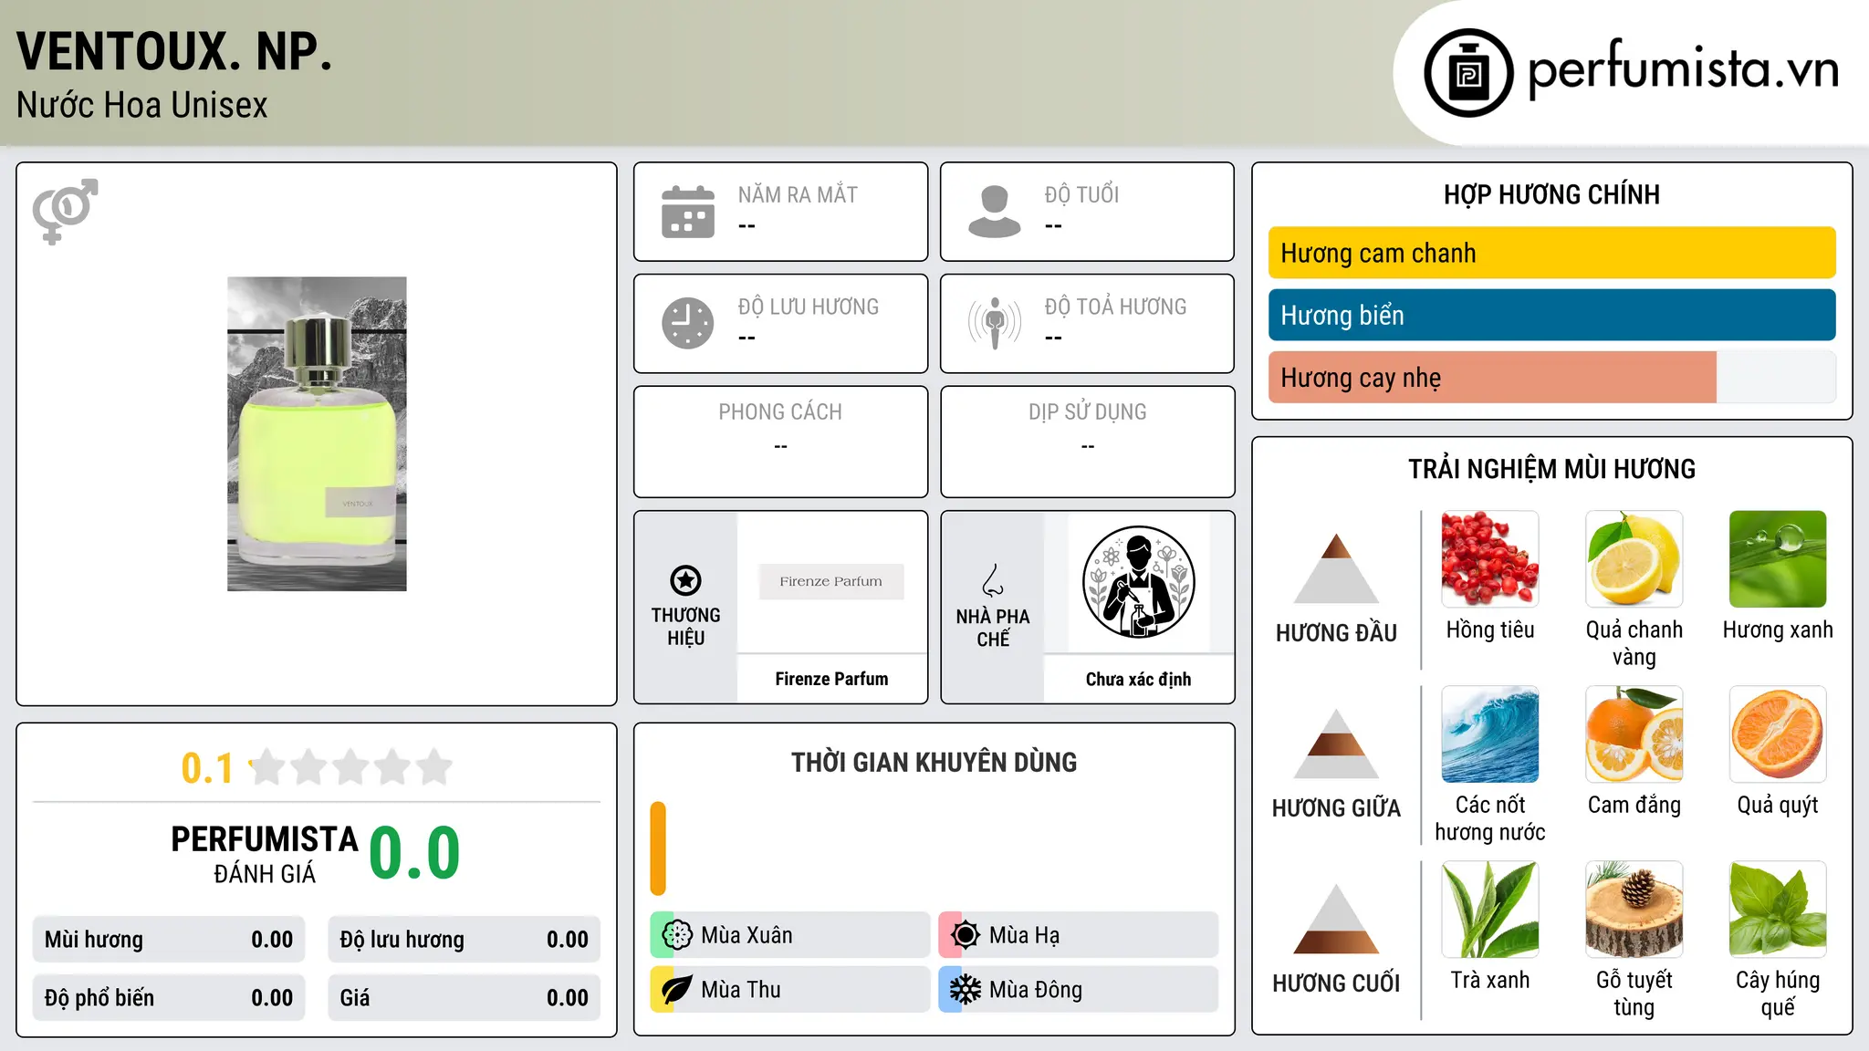Click the 0.1 star rating number
Viewport: 1869px width, 1051px height.
pos(207,768)
